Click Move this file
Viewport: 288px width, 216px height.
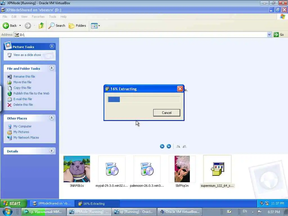[x=22, y=82]
